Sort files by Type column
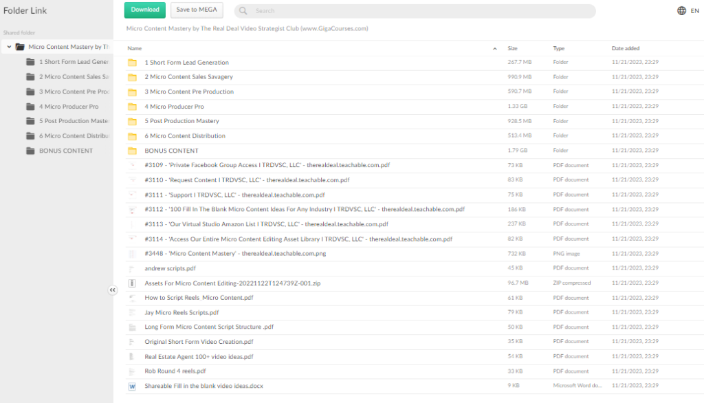 point(558,49)
